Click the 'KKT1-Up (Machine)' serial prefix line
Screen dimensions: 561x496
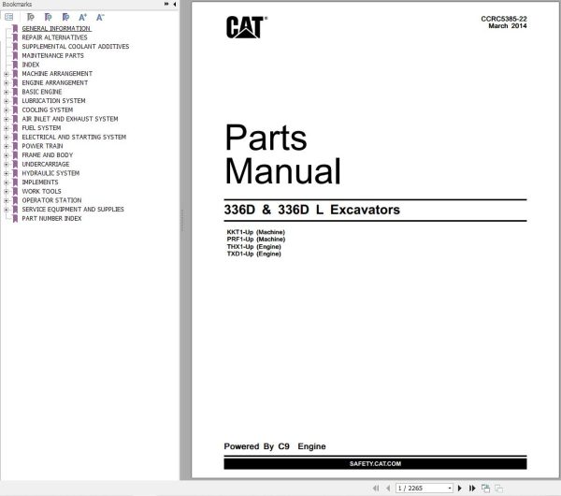[256, 232]
